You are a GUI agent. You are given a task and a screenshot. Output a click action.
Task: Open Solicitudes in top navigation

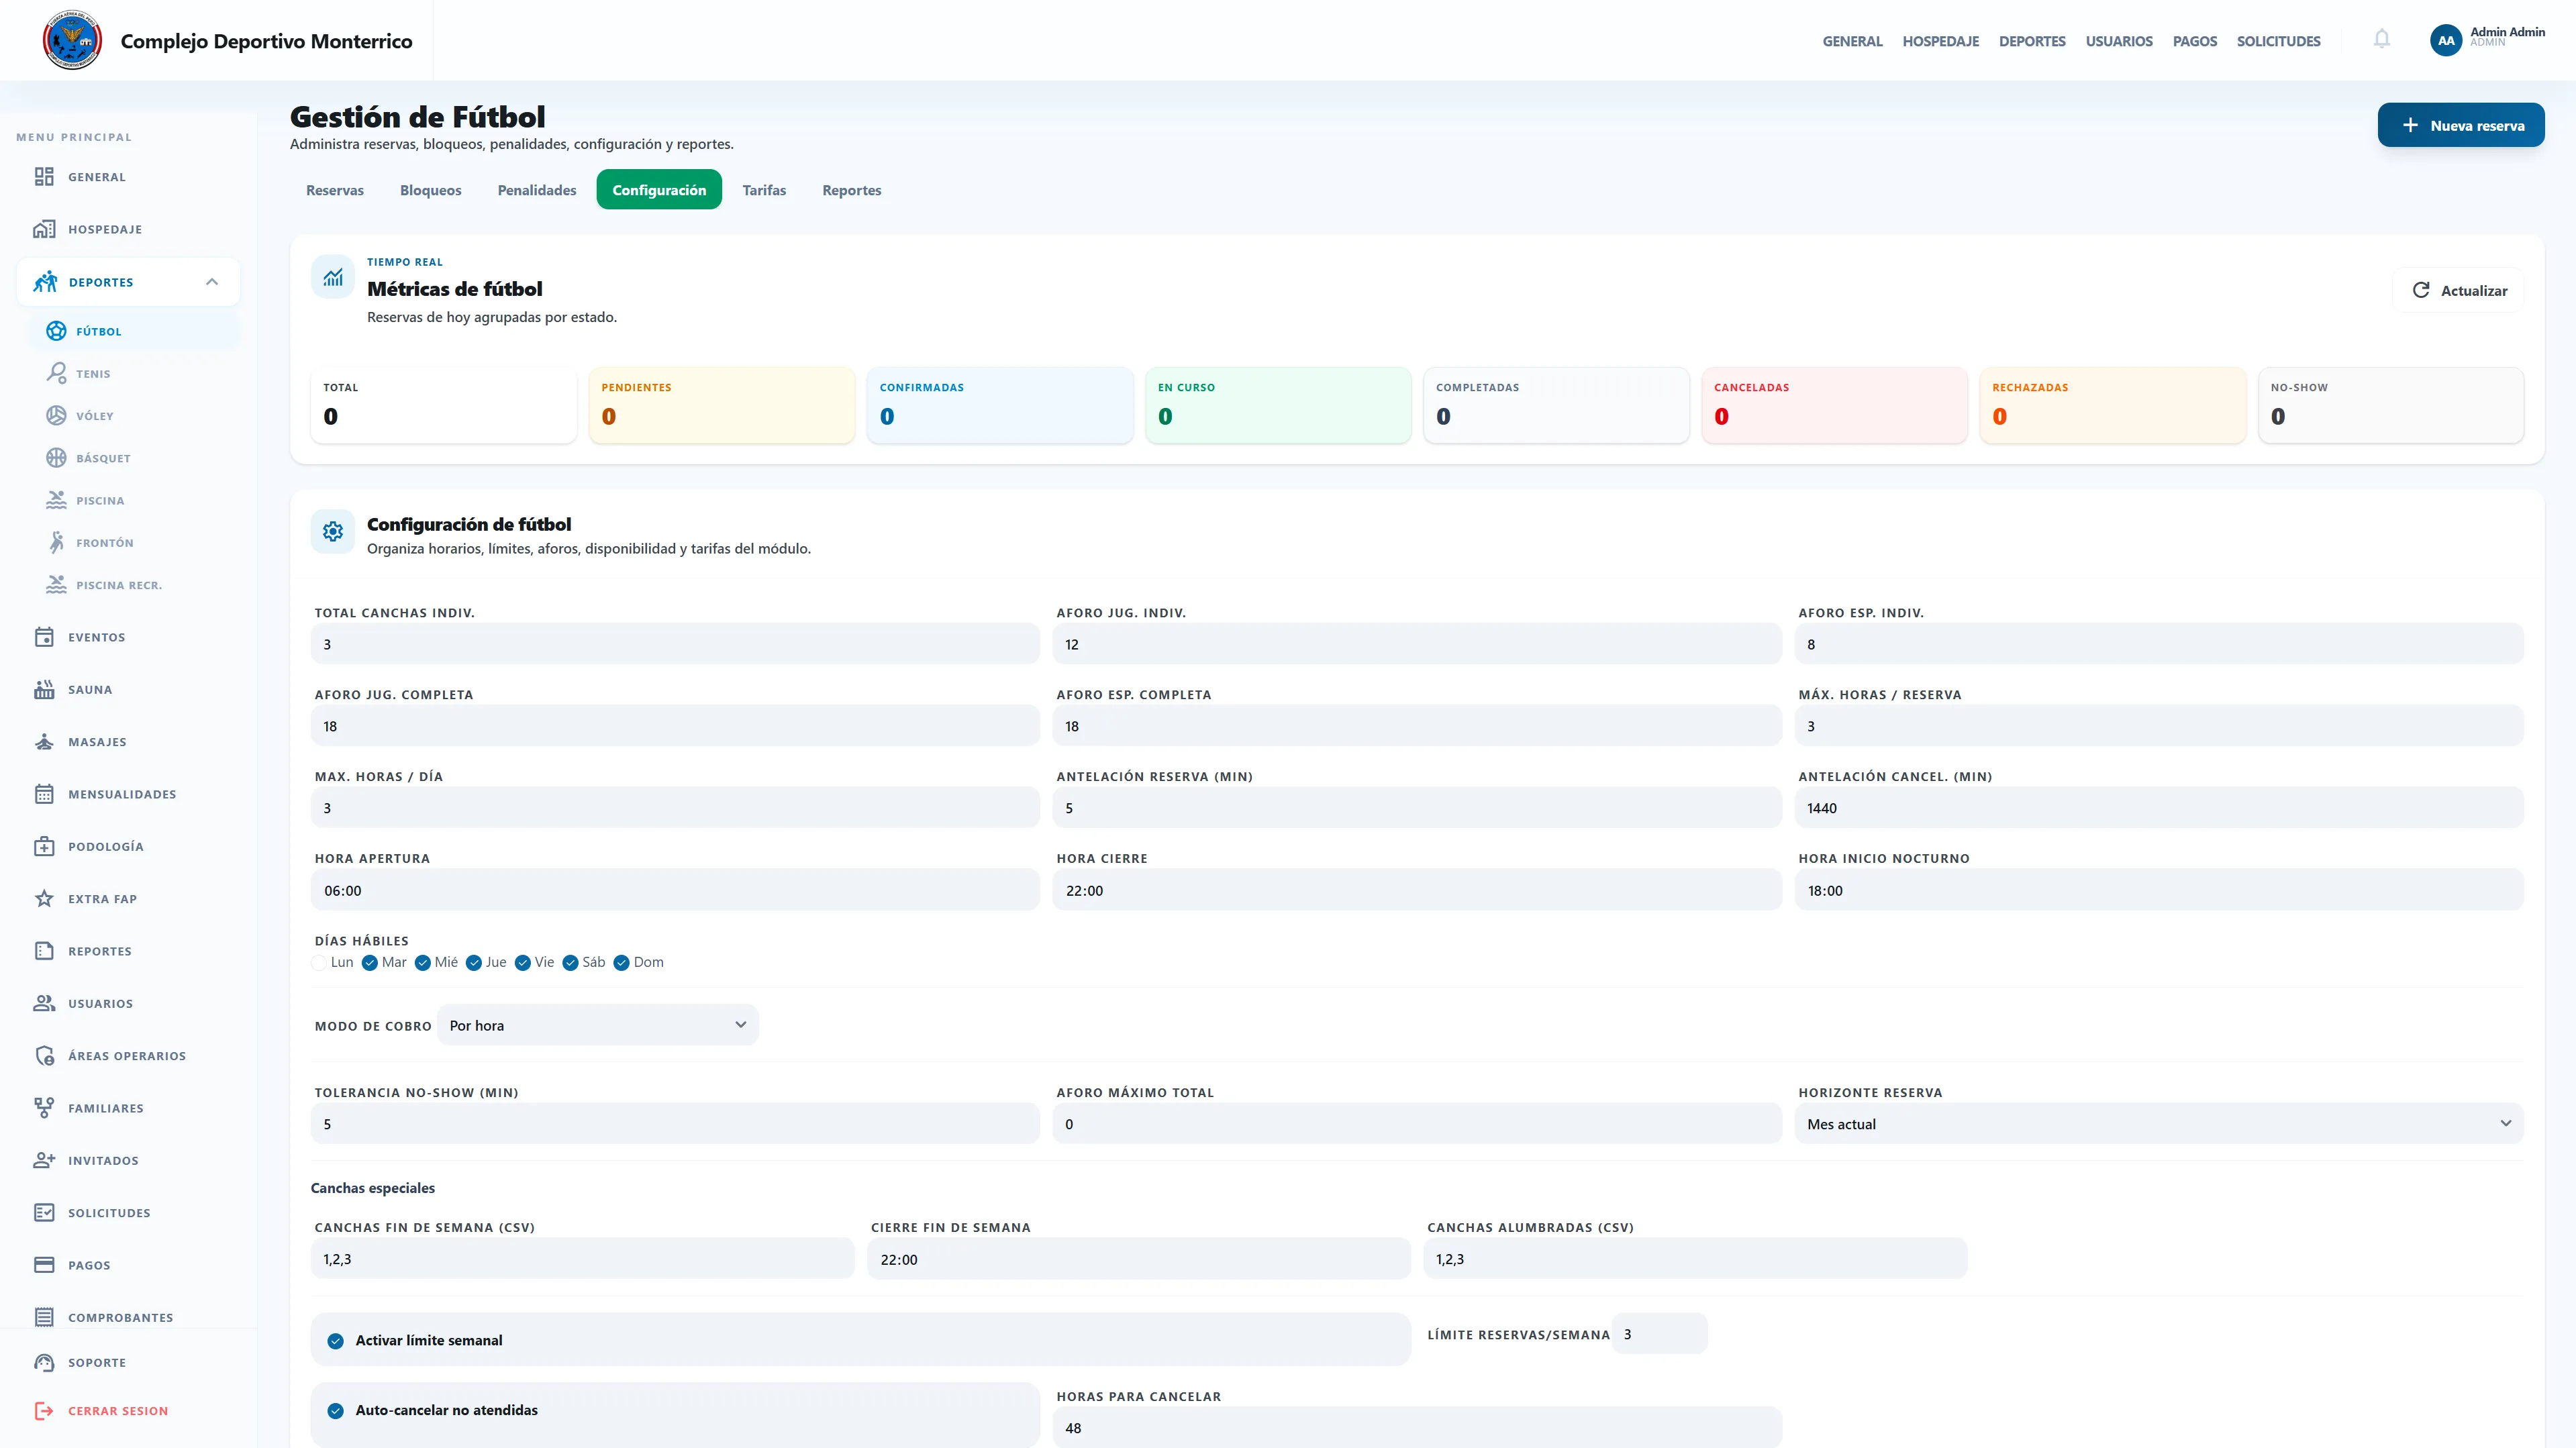click(x=2279, y=41)
